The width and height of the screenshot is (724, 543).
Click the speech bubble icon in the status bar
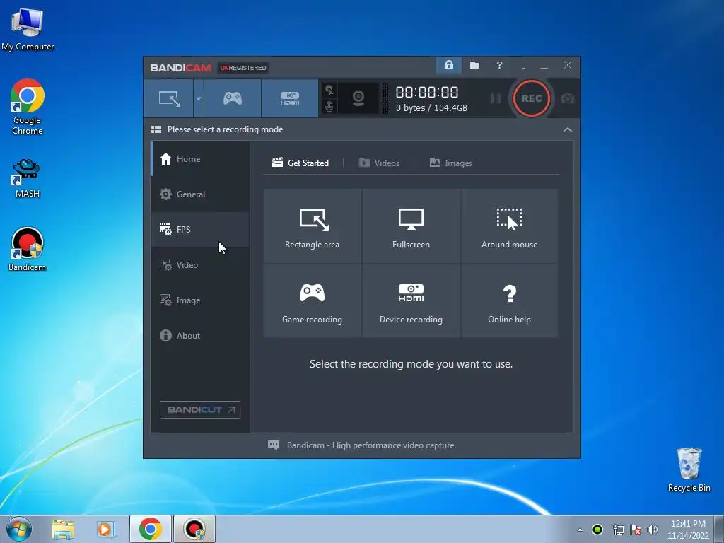click(x=274, y=445)
